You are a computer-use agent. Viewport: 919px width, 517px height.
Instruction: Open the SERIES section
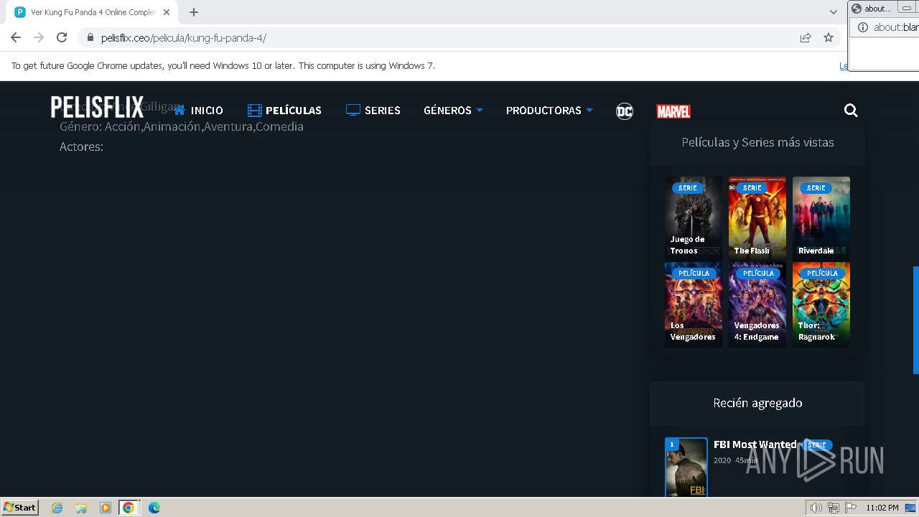pyautogui.click(x=382, y=111)
